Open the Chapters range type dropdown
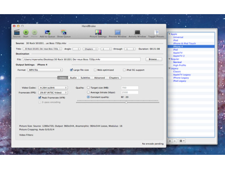 point(90,49)
